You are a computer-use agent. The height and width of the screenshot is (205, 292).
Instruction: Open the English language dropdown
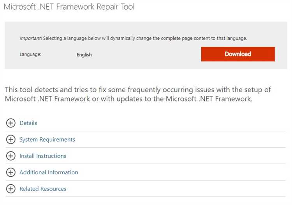tap(84, 55)
